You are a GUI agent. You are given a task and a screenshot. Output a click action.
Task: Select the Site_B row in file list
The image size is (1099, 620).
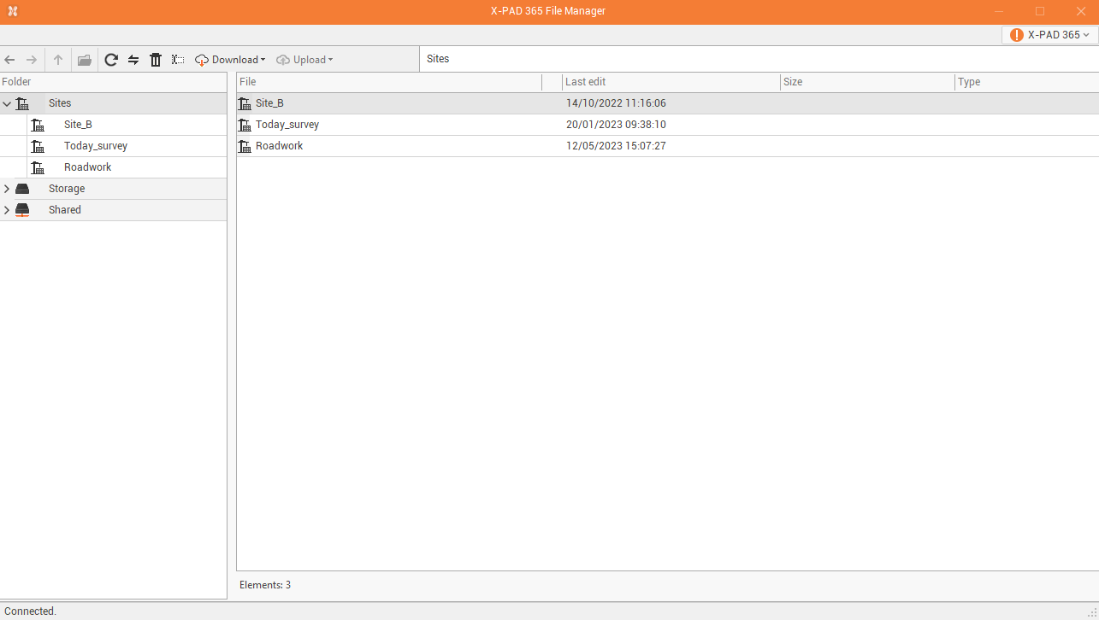click(x=269, y=103)
